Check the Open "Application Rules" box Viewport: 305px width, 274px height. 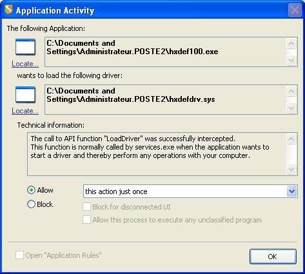[19, 255]
